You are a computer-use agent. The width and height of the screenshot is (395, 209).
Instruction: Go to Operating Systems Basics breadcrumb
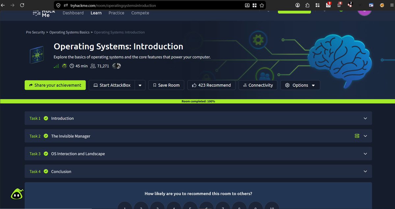coord(69,32)
